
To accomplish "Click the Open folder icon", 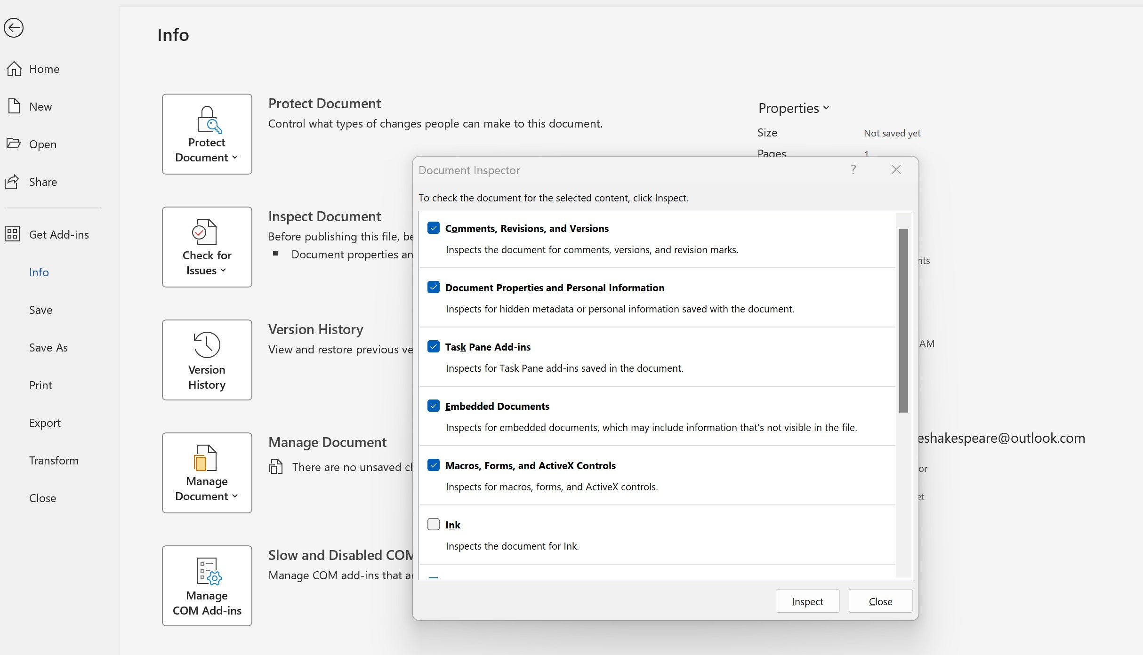I will 14,144.
